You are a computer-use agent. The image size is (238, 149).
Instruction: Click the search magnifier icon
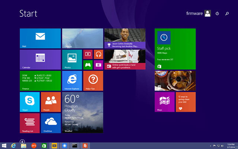tap(227, 13)
